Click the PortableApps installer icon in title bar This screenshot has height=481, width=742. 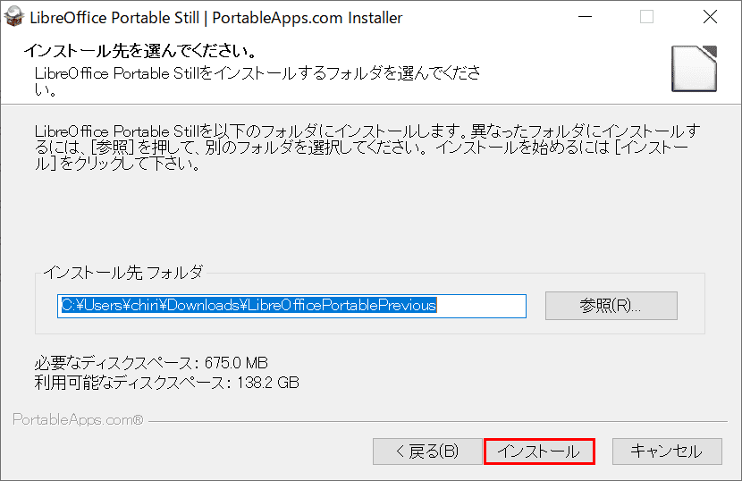(x=13, y=17)
